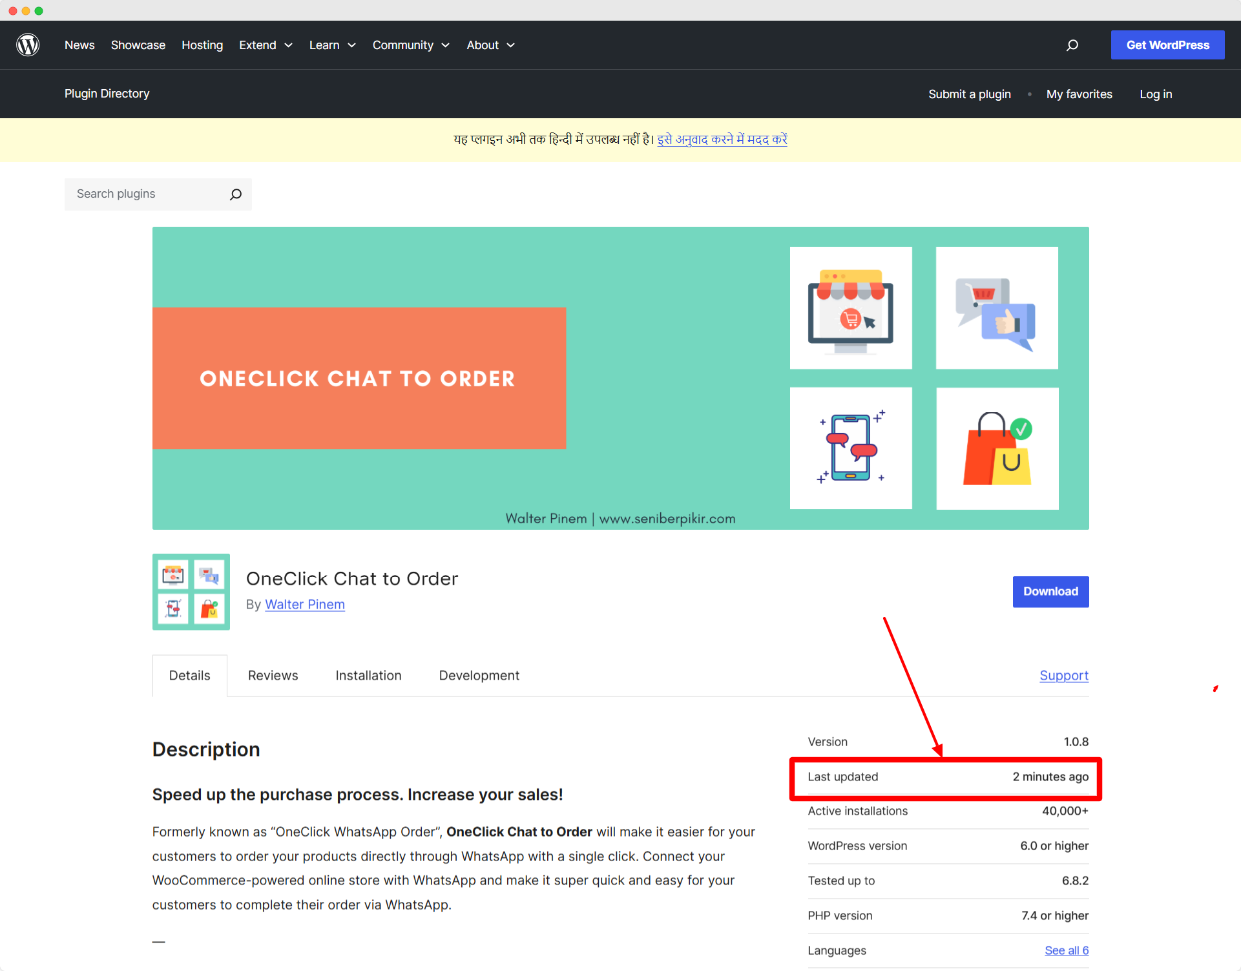Expand the Community dropdown menu

click(x=411, y=45)
